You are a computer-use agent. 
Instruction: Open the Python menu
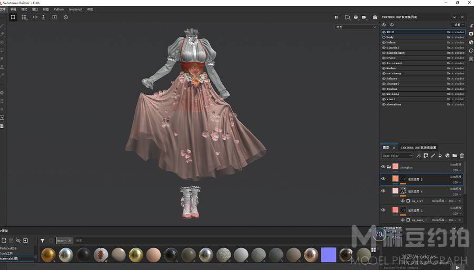(x=58, y=9)
